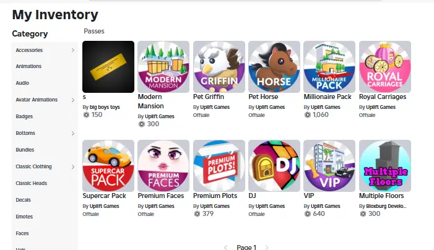Open the Decals category
The width and height of the screenshot is (434, 250).
[24, 200]
